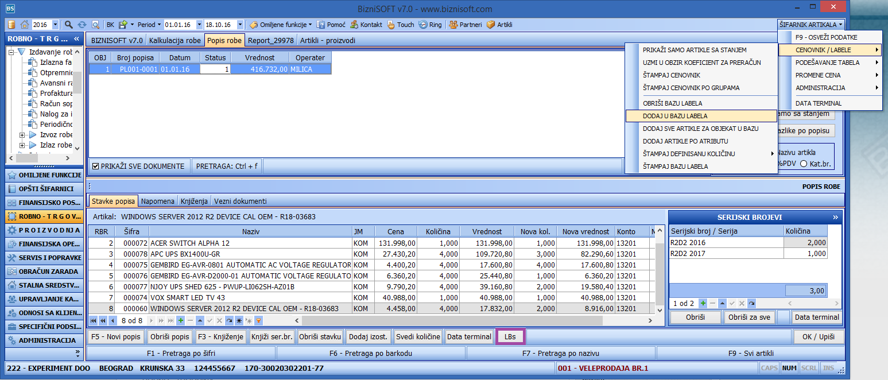Open the Napomena tab
888x380 pixels.
(x=158, y=201)
